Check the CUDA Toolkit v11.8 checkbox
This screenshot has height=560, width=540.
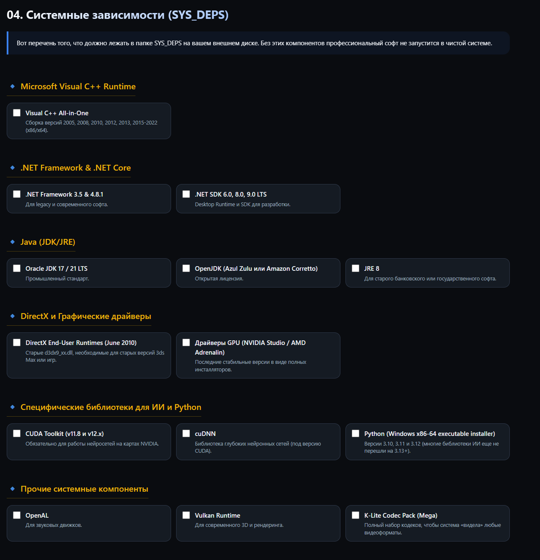pyautogui.click(x=17, y=433)
